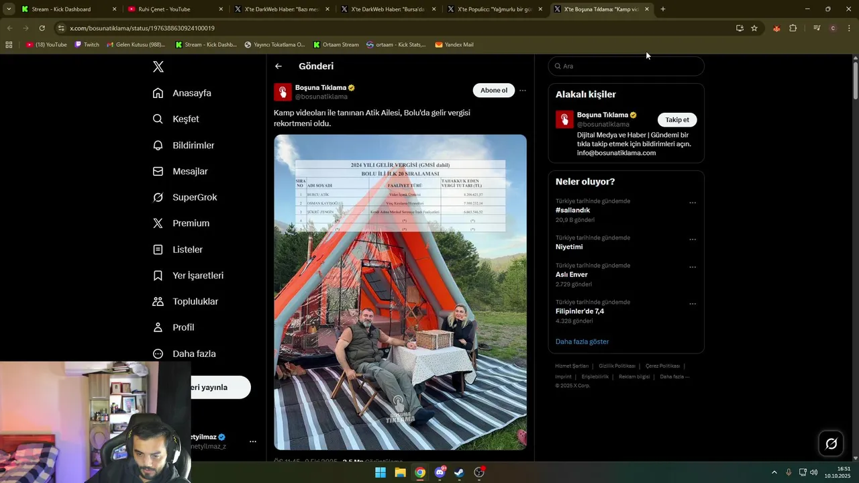Open account menu dots near username
859x483 pixels.
pyautogui.click(x=253, y=441)
